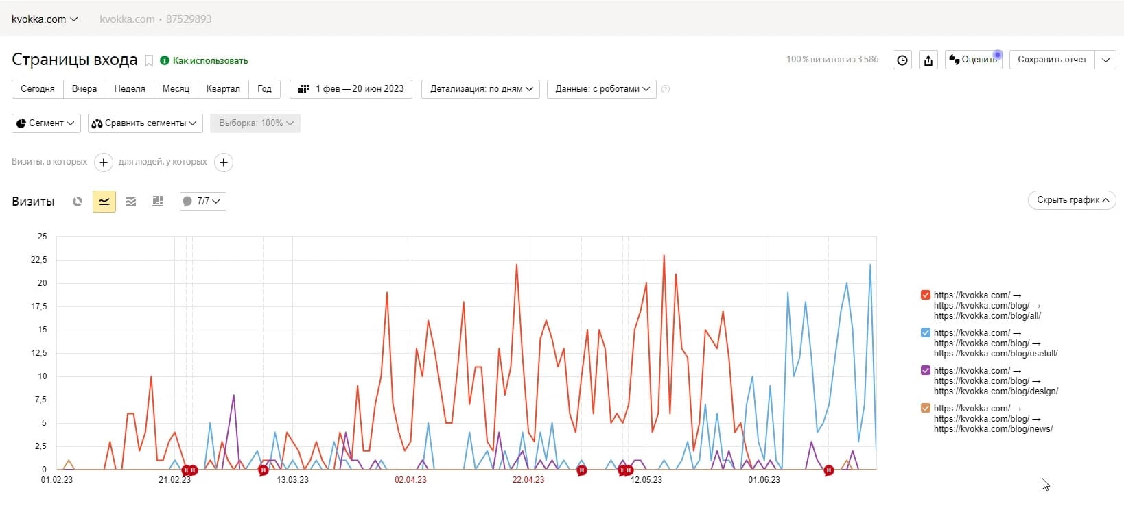Choose the bar column chart icon

tap(158, 202)
